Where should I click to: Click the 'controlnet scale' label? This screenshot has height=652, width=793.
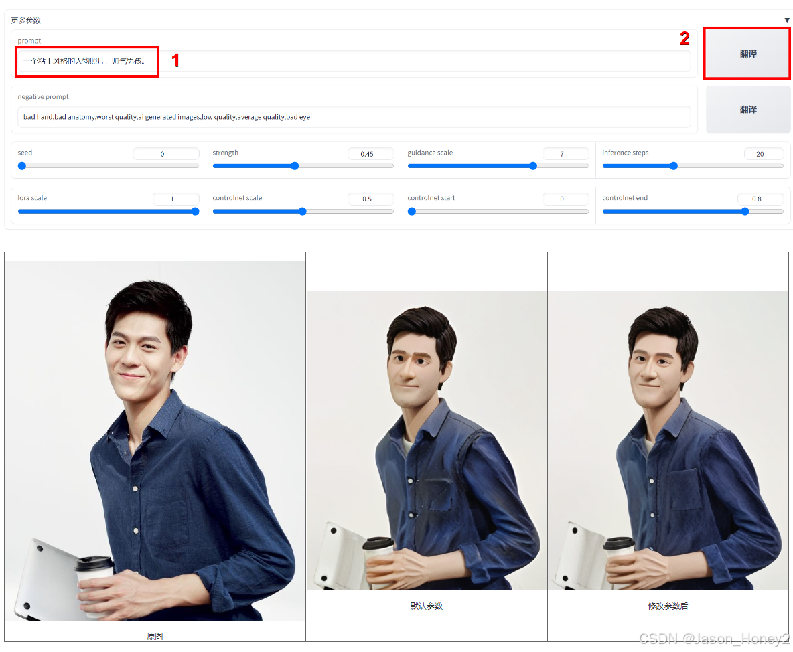click(237, 198)
